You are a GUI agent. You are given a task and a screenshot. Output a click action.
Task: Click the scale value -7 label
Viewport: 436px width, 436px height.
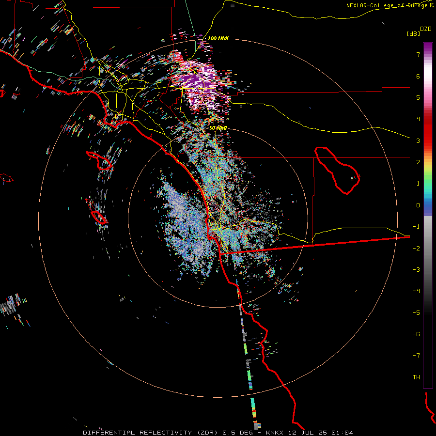tap(416, 356)
